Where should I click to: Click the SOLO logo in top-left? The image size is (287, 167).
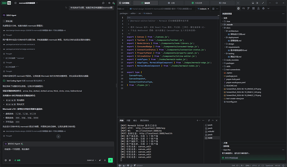[x=6, y=3]
